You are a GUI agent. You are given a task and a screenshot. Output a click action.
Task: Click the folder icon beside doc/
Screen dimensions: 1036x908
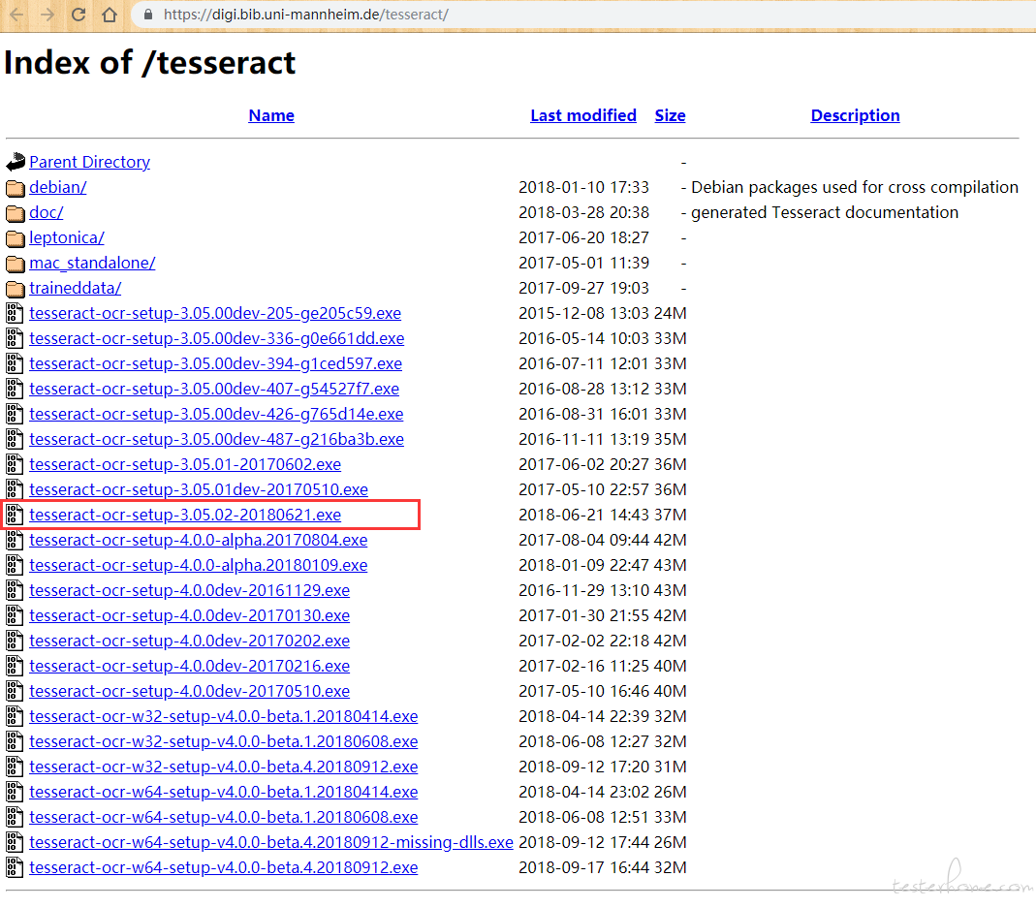(16, 213)
